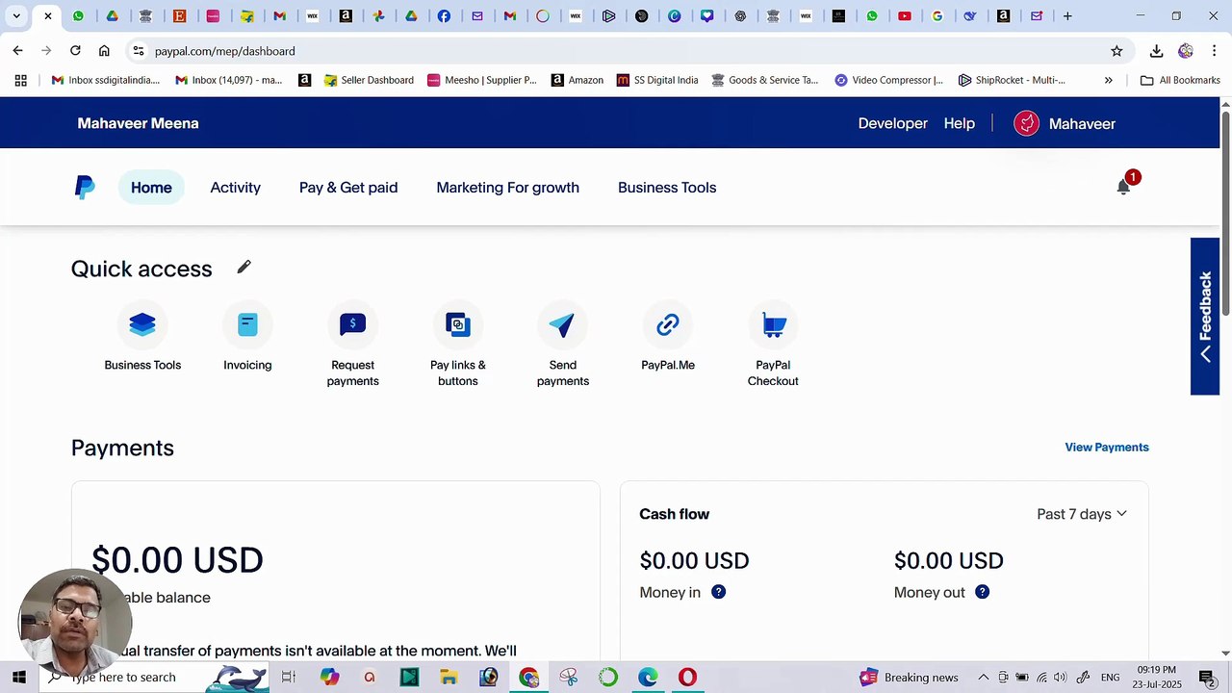Screen dimensions: 1232x693
Task: Go to the browser home page
Action: (104, 51)
